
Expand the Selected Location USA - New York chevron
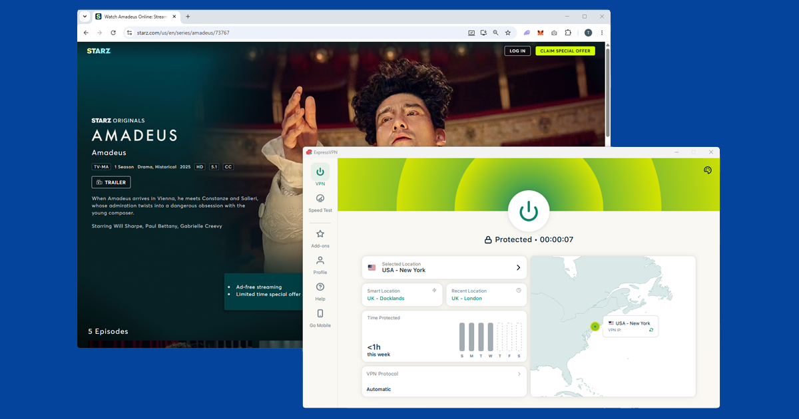click(518, 267)
